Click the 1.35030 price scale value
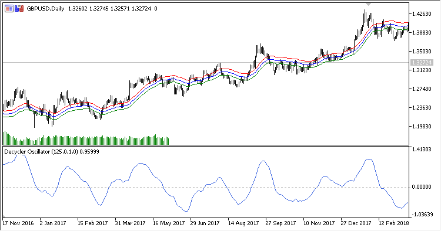441x231 pixels. pyautogui.click(x=422, y=52)
